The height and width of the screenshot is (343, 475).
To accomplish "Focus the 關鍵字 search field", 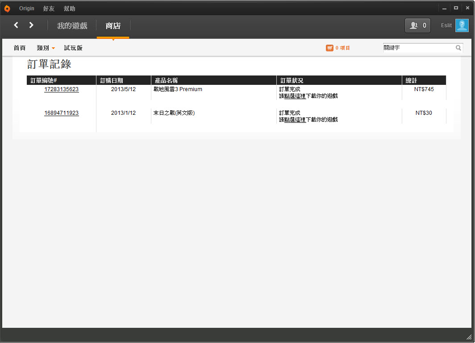I will point(418,48).
